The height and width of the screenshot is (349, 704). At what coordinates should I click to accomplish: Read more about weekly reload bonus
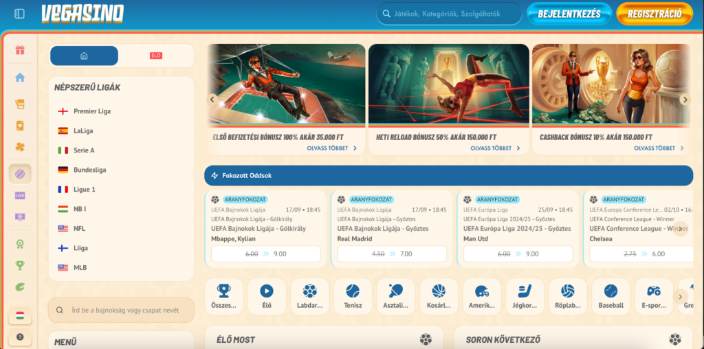click(495, 148)
